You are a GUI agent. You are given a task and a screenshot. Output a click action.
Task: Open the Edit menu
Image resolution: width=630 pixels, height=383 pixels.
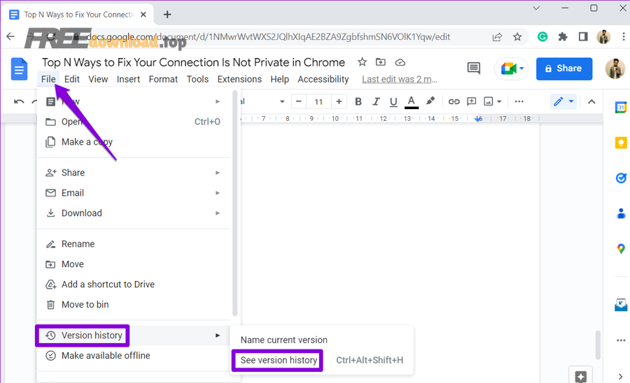[x=72, y=80]
